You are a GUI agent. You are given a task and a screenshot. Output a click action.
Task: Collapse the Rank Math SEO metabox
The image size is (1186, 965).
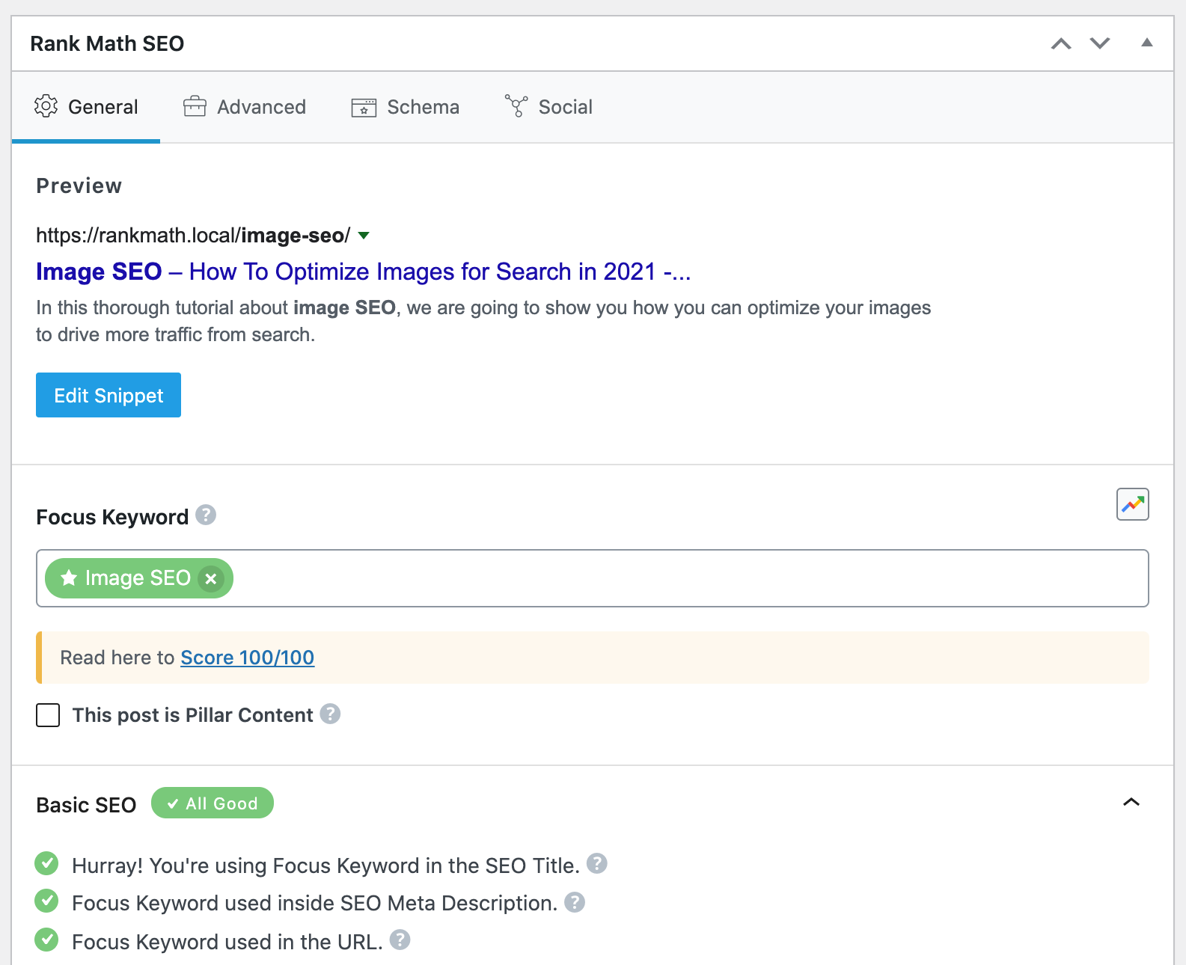pos(1146,43)
